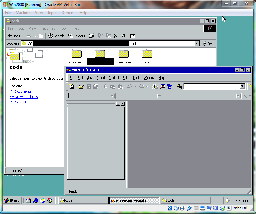Open the Help menu in Visual C++
This screenshot has width=256, height=214.
pyautogui.click(x=162, y=78)
